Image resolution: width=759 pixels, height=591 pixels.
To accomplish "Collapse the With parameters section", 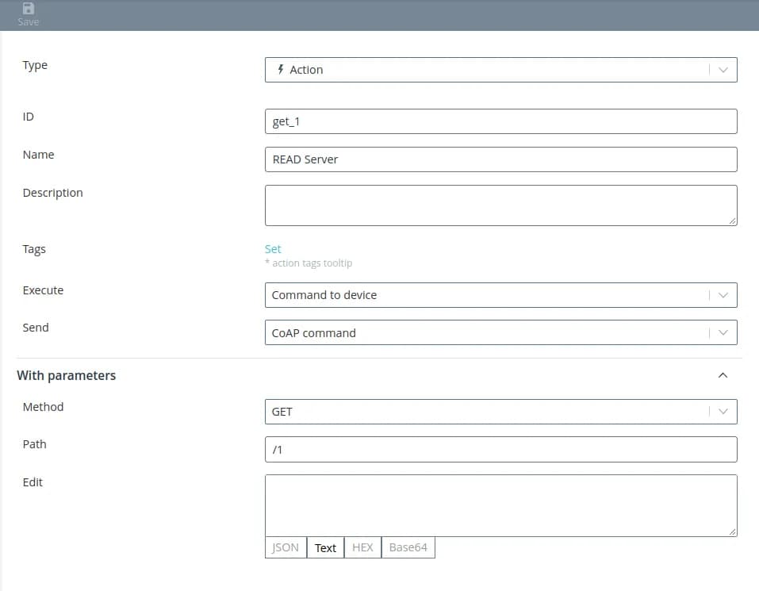I will click(723, 375).
